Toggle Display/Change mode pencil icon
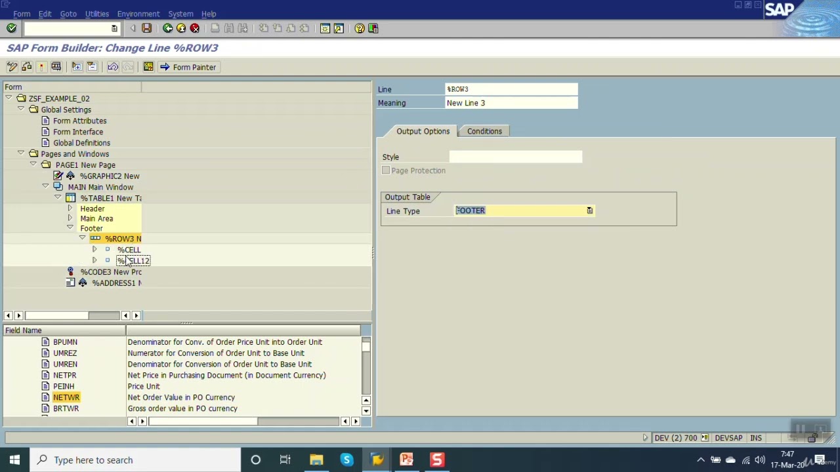 [12, 67]
